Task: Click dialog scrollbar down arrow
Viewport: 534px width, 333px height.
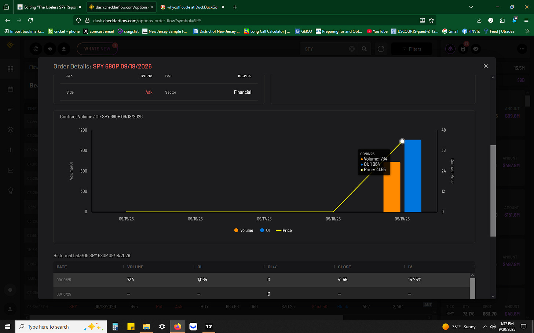Action: pos(493,296)
